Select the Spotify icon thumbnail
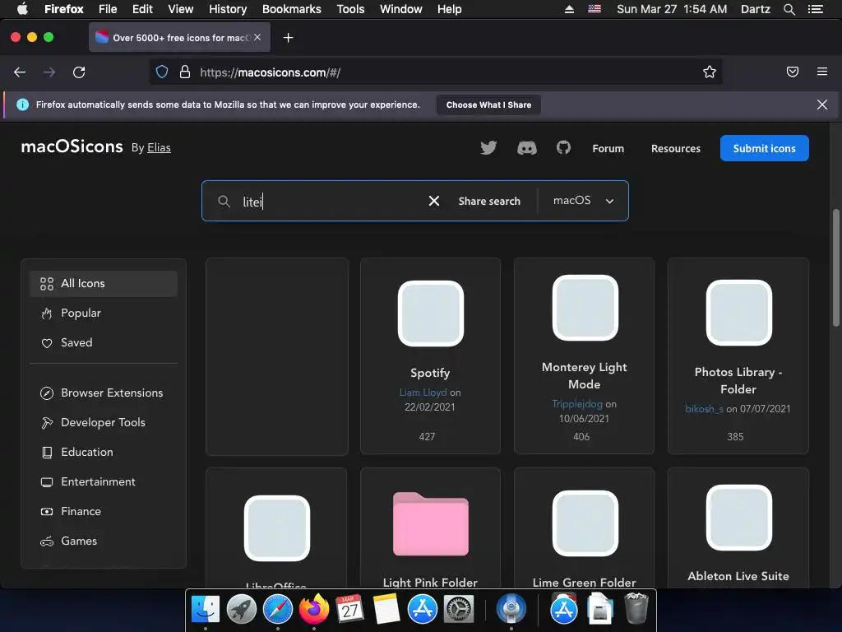Image resolution: width=842 pixels, height=632 pixels. [x=431, y=314]
